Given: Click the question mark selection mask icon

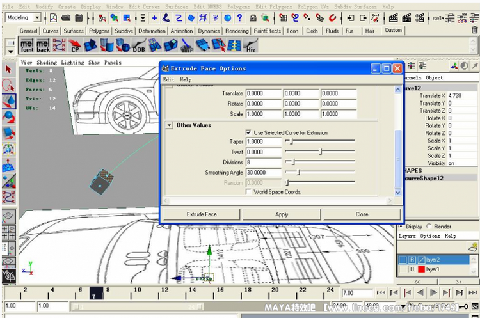Looking at the screenshot, I should (x=240, y=18).
